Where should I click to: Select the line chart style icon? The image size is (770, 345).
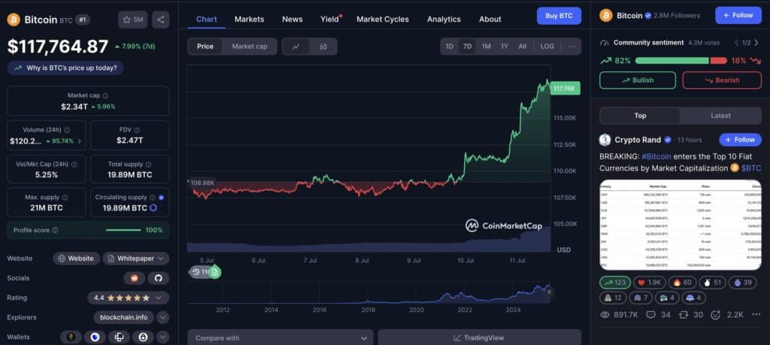(296, 47)
